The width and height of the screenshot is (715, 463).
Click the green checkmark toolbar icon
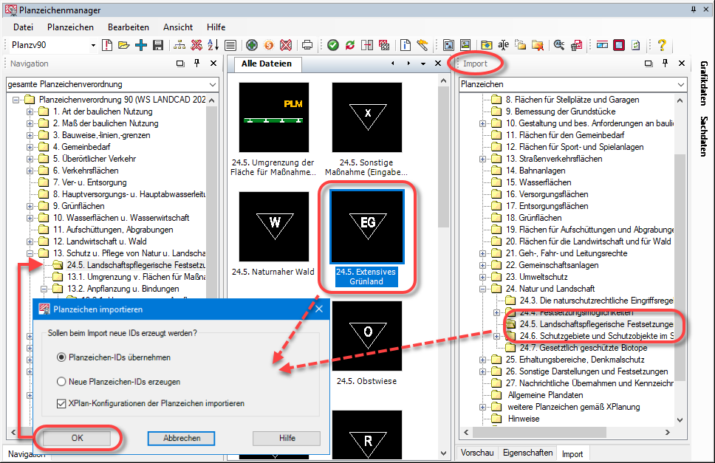pos(333,45)
